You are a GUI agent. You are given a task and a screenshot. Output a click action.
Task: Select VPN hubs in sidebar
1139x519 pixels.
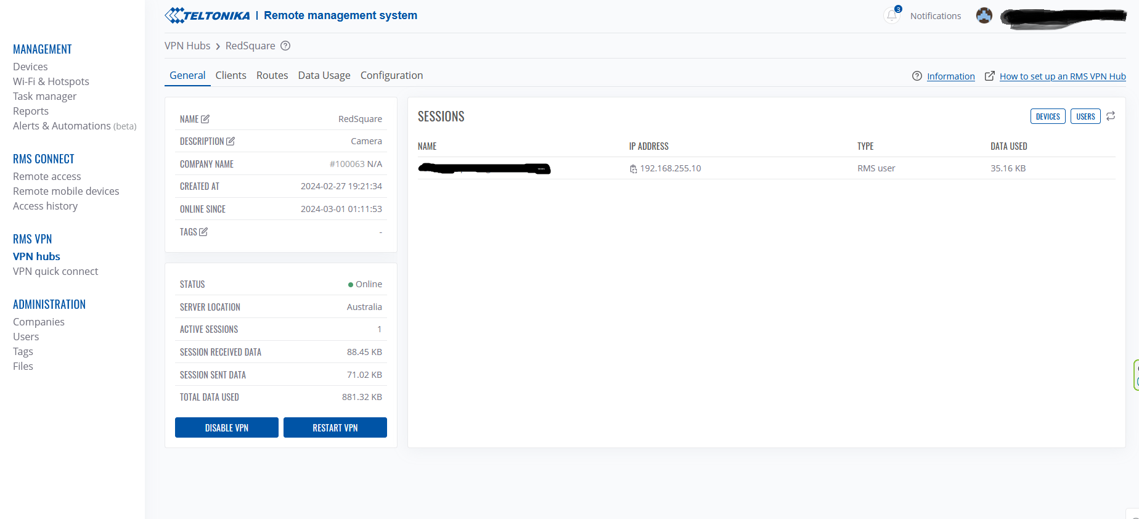pos(36,256)
